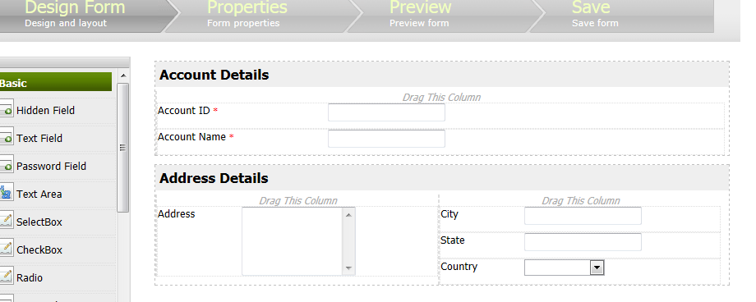Click the SelectBox element icon
The height and width of the screenshot is (302, 756).
tap(6, 222)
